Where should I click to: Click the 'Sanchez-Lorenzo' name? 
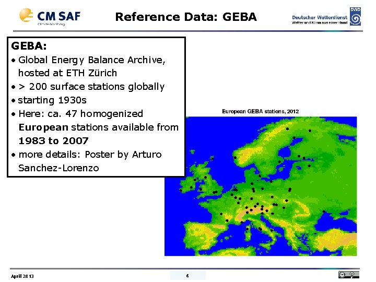[x=58, y=168]
